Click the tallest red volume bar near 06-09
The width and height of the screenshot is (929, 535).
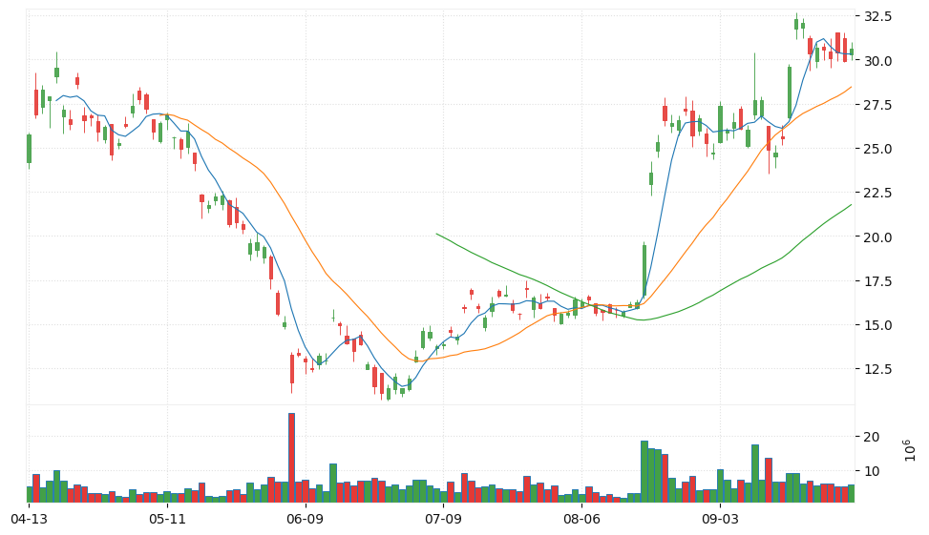point(291,458)
